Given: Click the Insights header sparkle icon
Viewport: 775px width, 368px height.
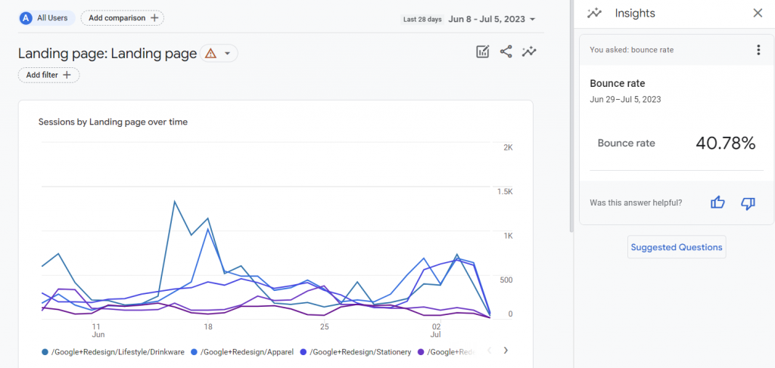Looking at the screenshot, I should (595, 13).
